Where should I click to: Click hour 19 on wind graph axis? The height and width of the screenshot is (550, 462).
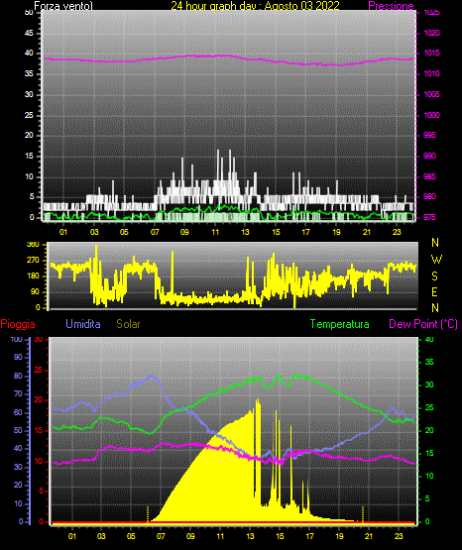tap(336, 232)
